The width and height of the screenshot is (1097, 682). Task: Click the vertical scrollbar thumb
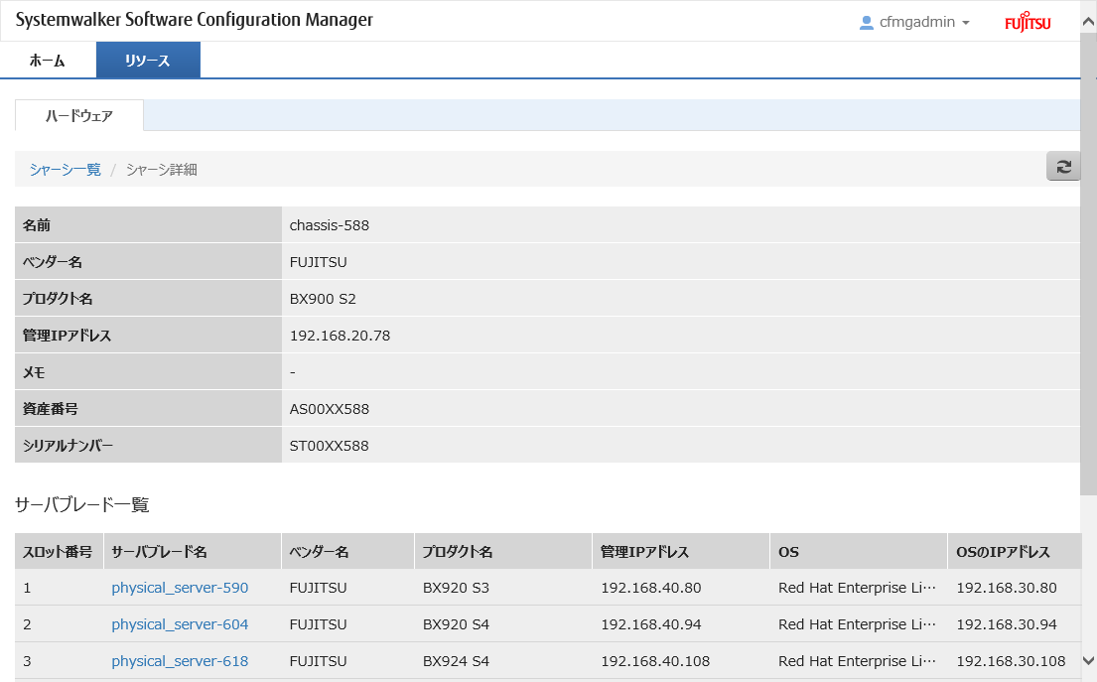1089,263
